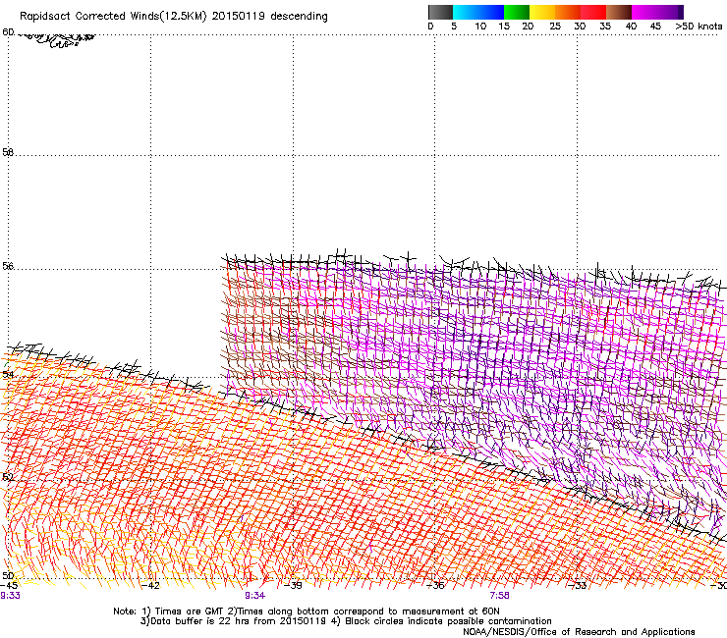Click the 9:33 swath time label
This screenshot has width=727, height=638.
[x=10, y=596]
